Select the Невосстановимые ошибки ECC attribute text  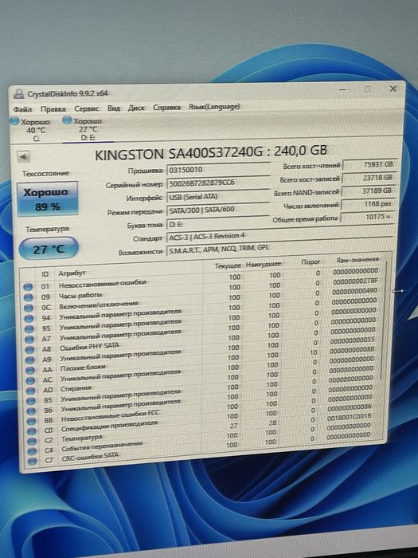pos(110,416)
